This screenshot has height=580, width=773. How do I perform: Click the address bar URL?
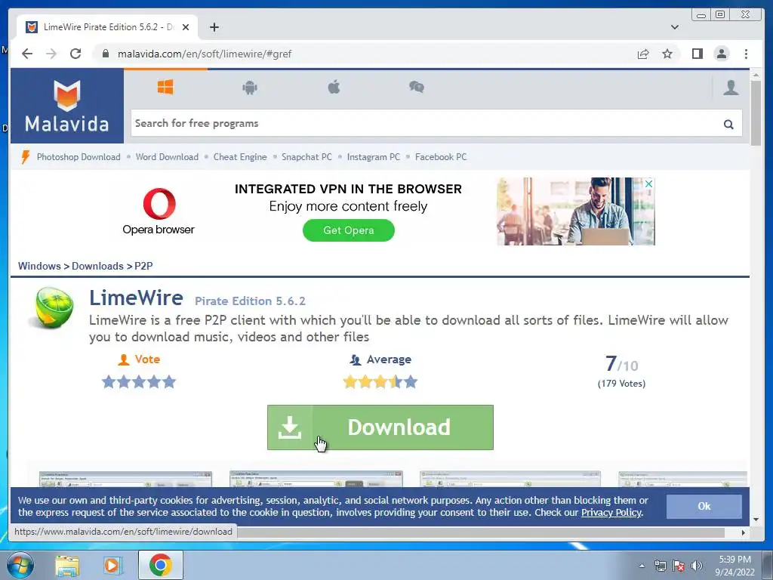click(x=205, y=54)
